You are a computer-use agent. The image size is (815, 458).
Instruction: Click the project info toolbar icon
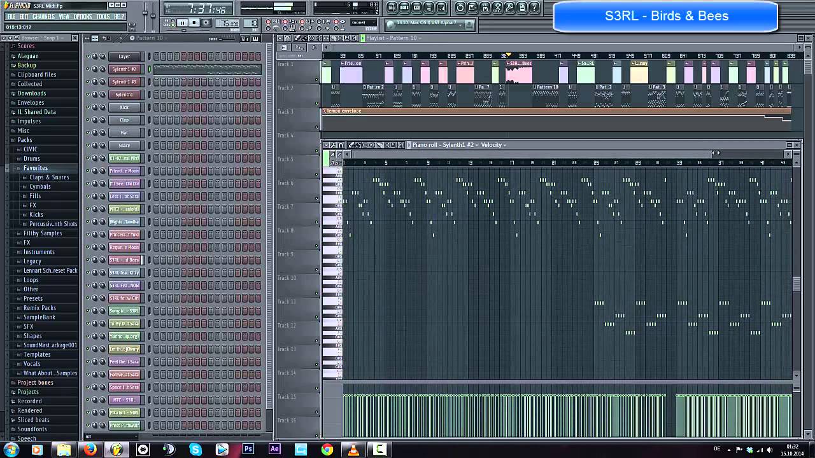tap(522, 8)
